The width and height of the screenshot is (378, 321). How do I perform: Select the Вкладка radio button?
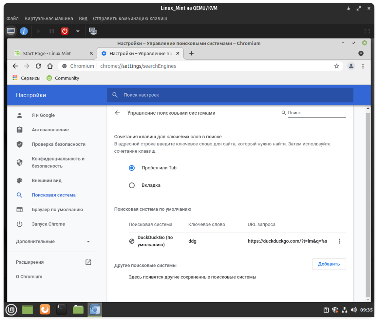[x=132, y=185]
